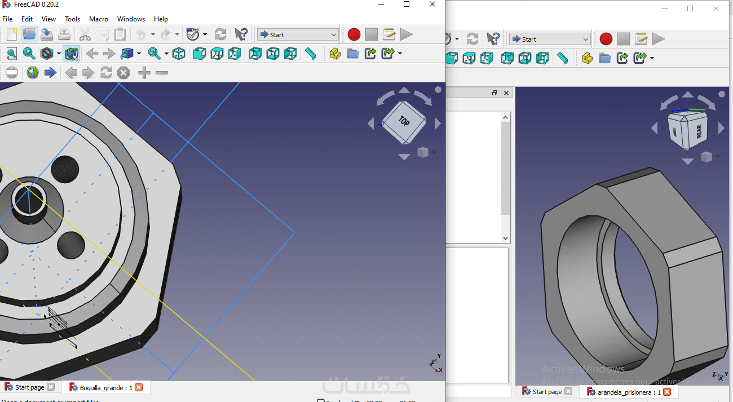Click refresh icon in right window toolbar
The width and height of the screenshot is (733, 402).
point(473,39)
